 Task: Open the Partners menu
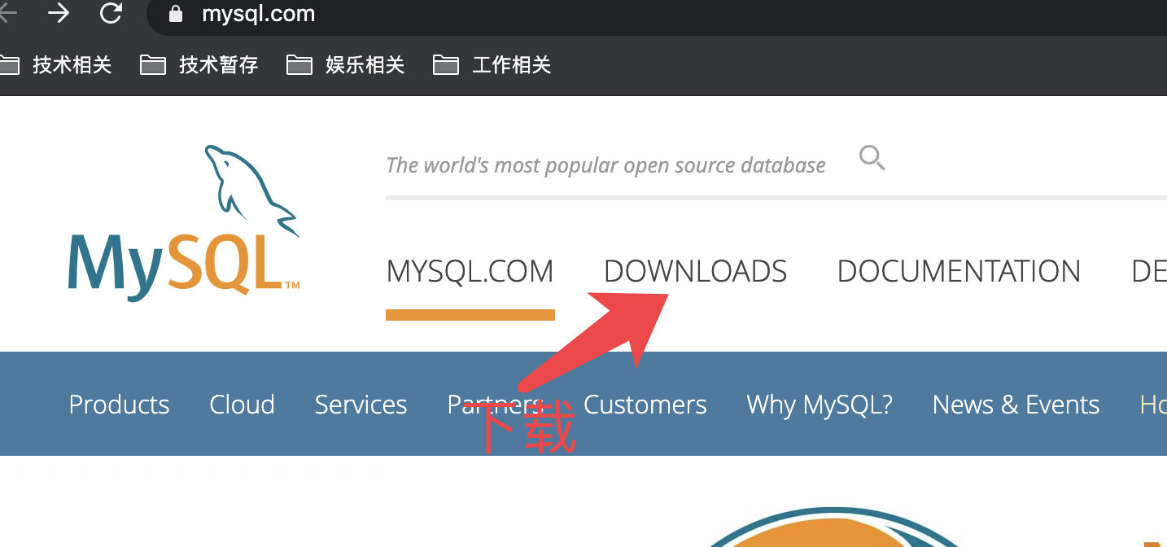point(496,405)
